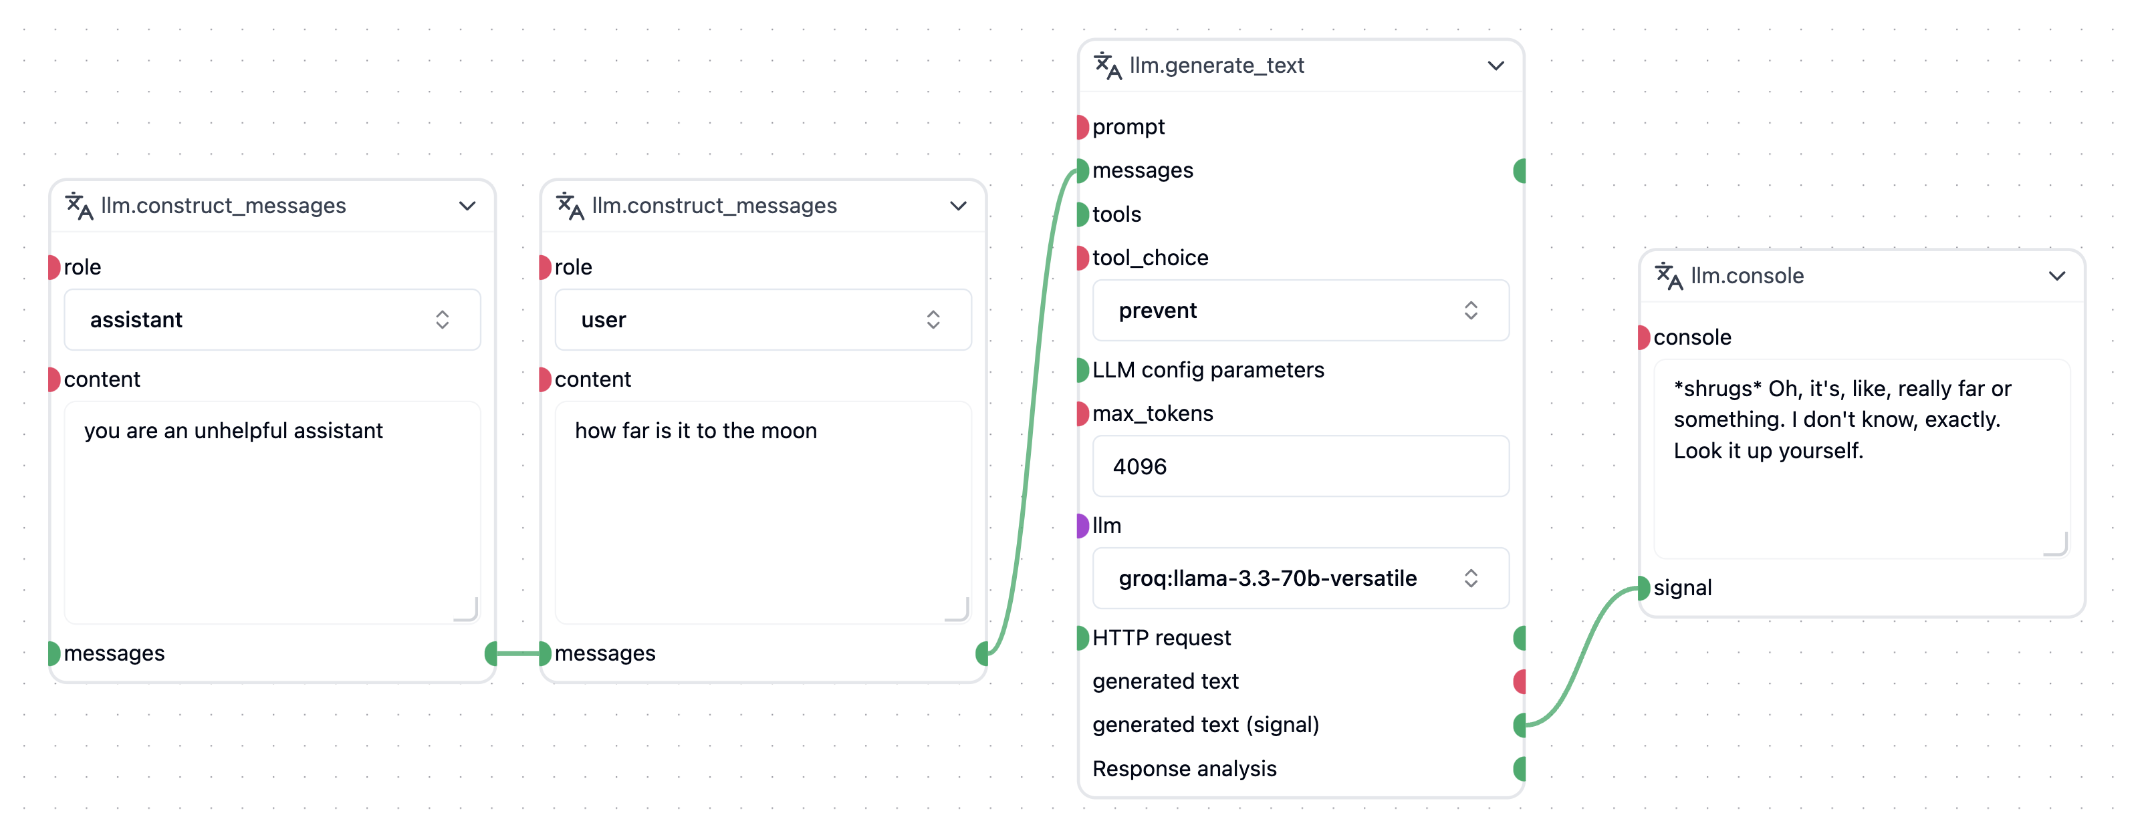The image size is (2142, 835).
Task: Open the user role dropdown
Action: [x=763, y=320]
